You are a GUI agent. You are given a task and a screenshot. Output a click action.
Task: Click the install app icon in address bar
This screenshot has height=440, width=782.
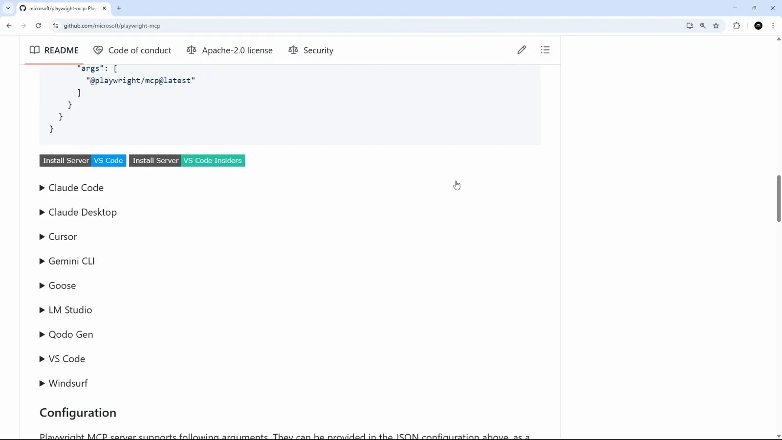pyautogui.click(x=690, y=26)
